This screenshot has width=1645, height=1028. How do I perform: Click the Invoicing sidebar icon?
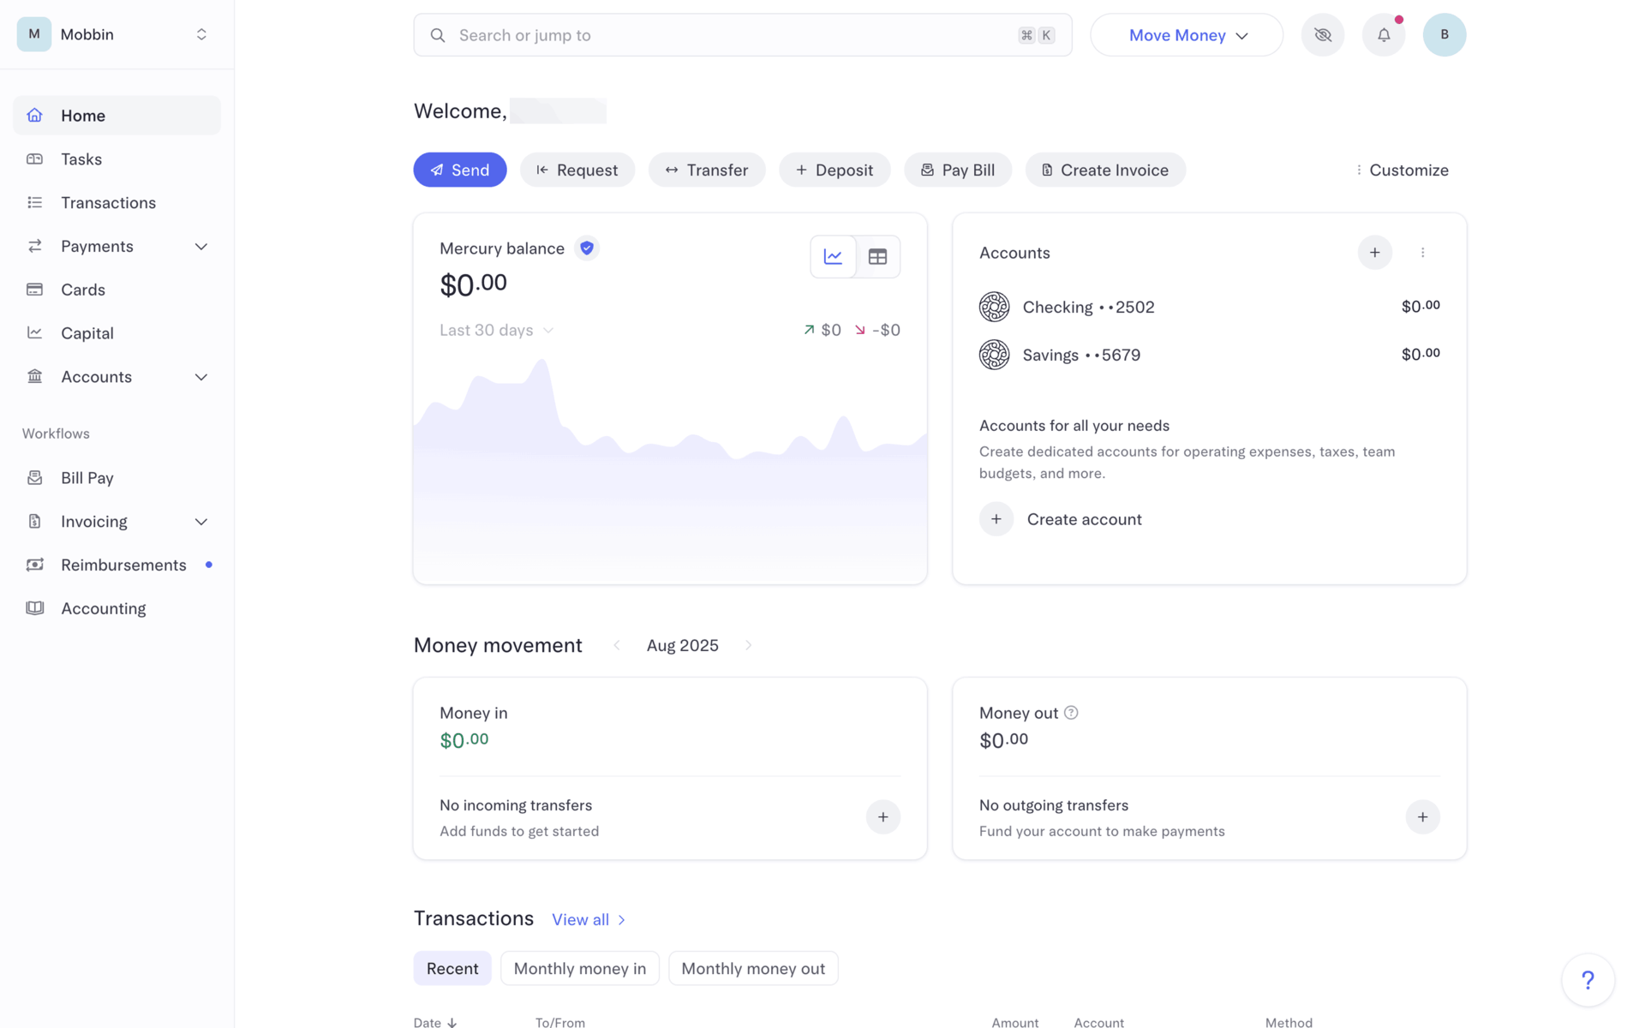coord(34,522)
